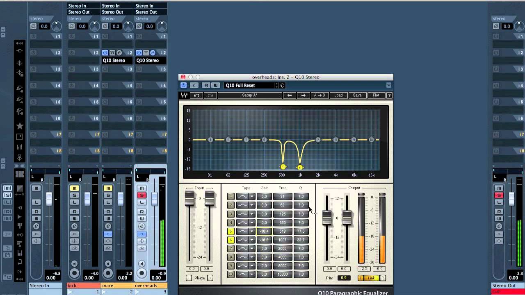Unmute the snare channel
525x295 pixels.
(x=108, y=188)
